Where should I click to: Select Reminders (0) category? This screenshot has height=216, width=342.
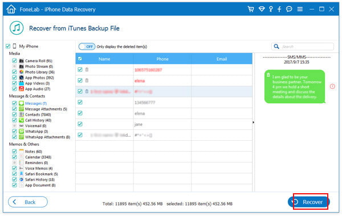point(36,163)
